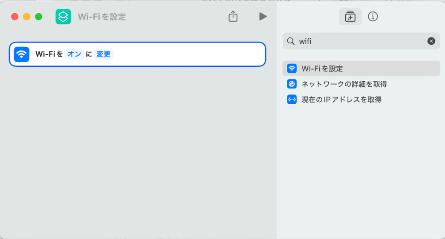The image size is (445, 239).
Task: Choose ネットワークの詳細を取得 action
Action: pos(361,84)
